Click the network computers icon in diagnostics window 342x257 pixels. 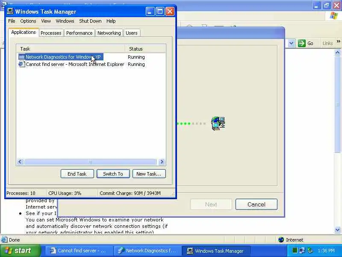pyautogui.click(x=218, y=123)
